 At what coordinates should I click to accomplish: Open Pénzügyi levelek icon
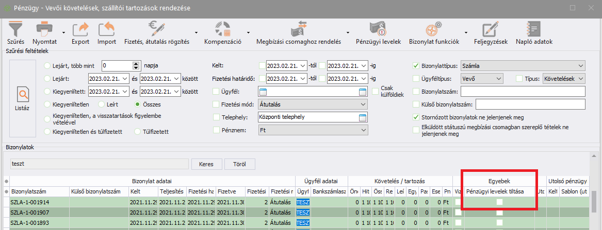point(378,30)
